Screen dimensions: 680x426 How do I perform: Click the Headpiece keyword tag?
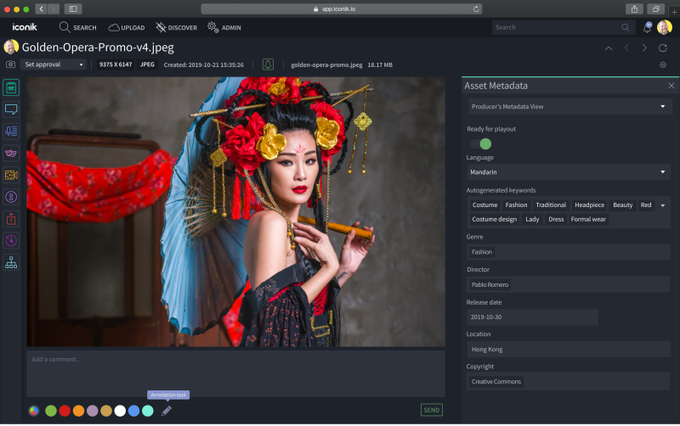pyautogui.click(x=589, y=205)
